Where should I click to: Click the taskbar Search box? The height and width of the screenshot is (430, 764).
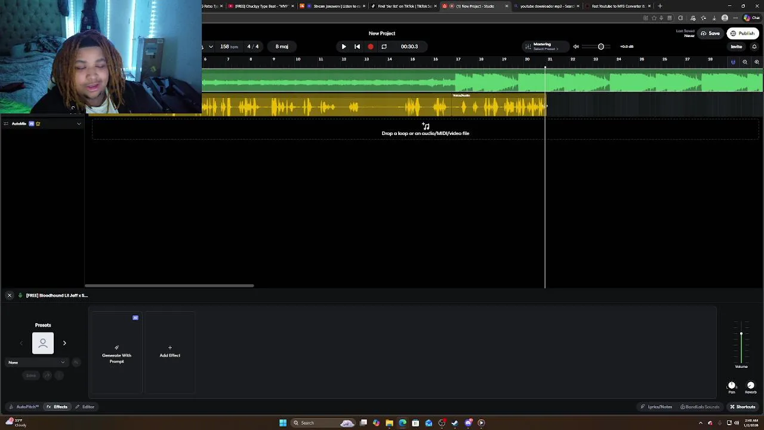[322, 423]
